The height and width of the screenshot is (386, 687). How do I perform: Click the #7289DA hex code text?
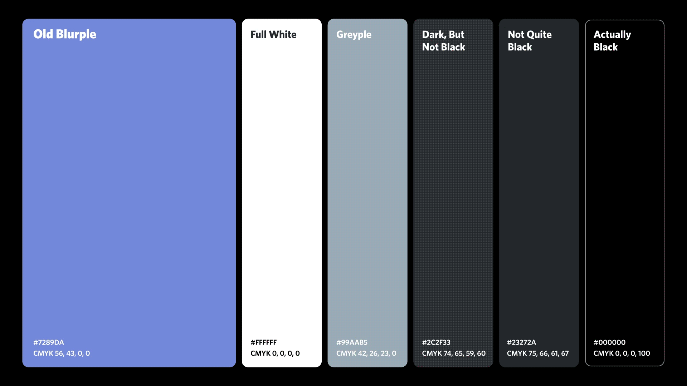pos(49,342)
